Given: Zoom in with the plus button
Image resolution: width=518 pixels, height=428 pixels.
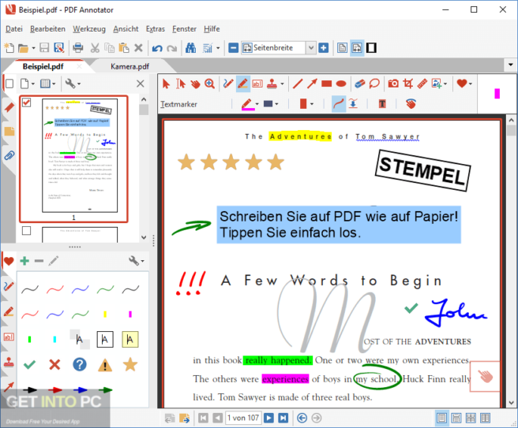Looking at the screenshot, I should tap(324, 48).
